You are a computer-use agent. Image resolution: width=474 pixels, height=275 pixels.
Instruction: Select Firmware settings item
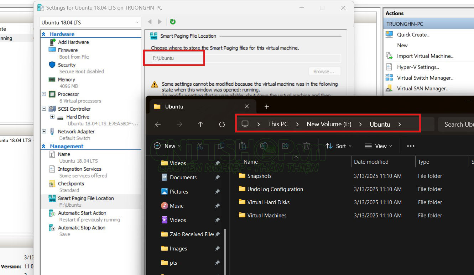point(68,50)
